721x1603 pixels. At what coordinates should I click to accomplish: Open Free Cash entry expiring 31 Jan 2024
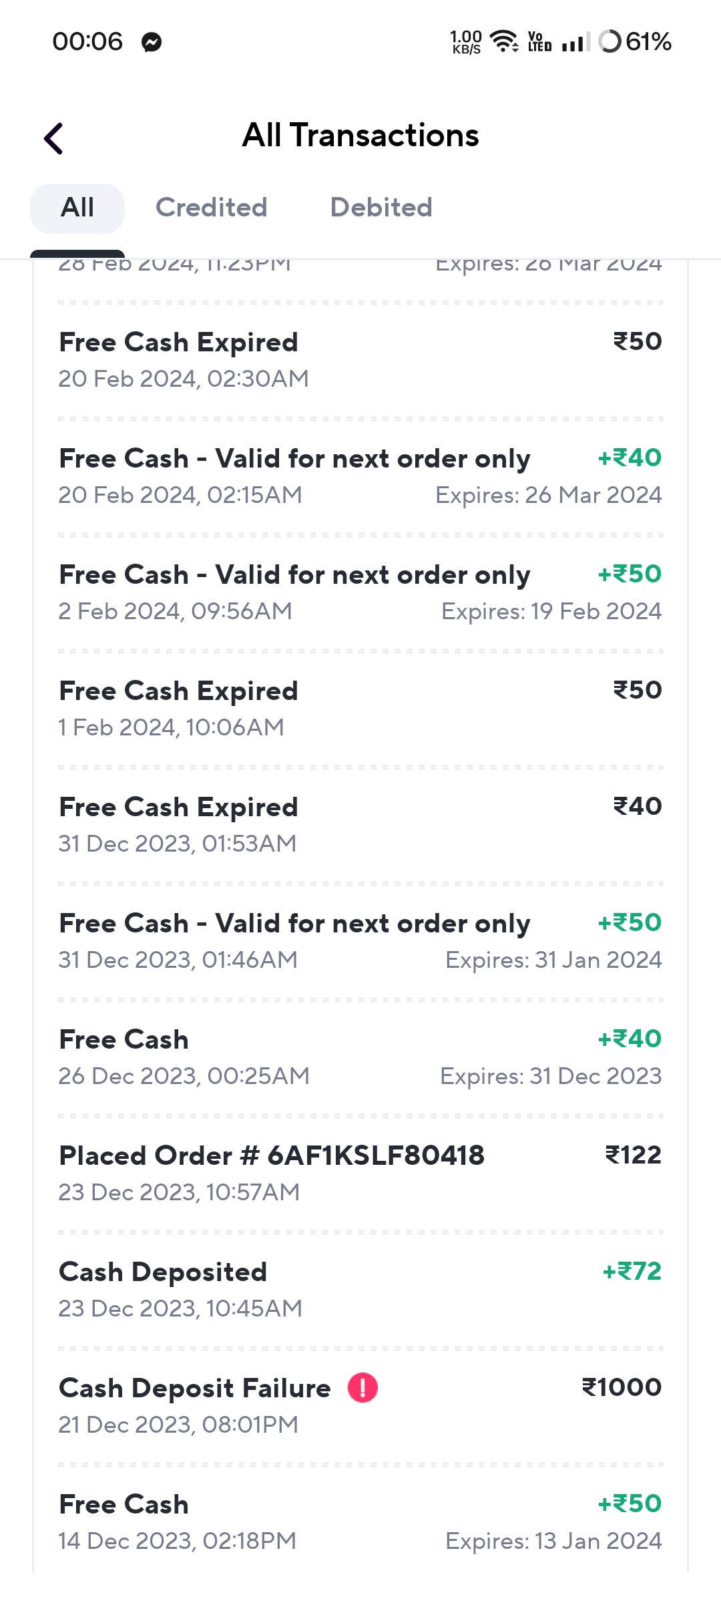(360, 941)
